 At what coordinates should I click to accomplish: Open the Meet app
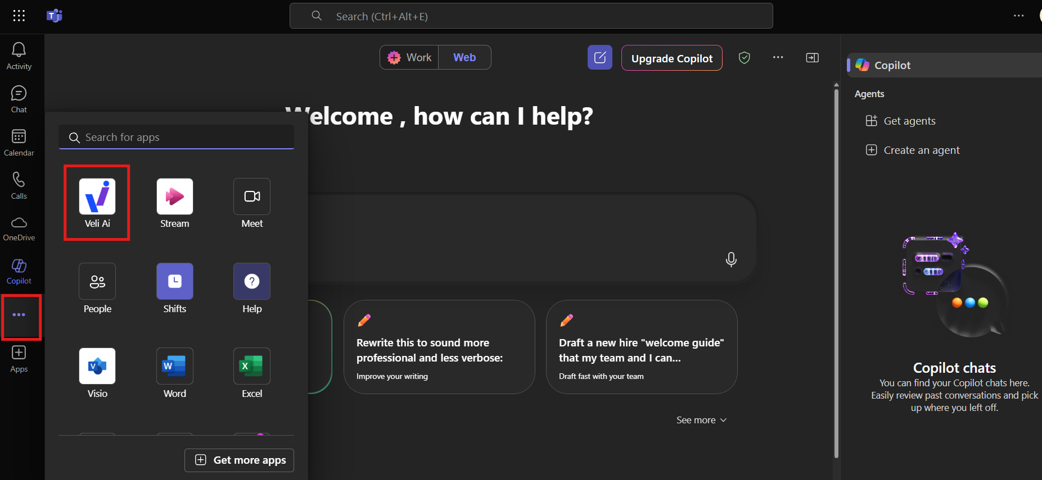252,203
